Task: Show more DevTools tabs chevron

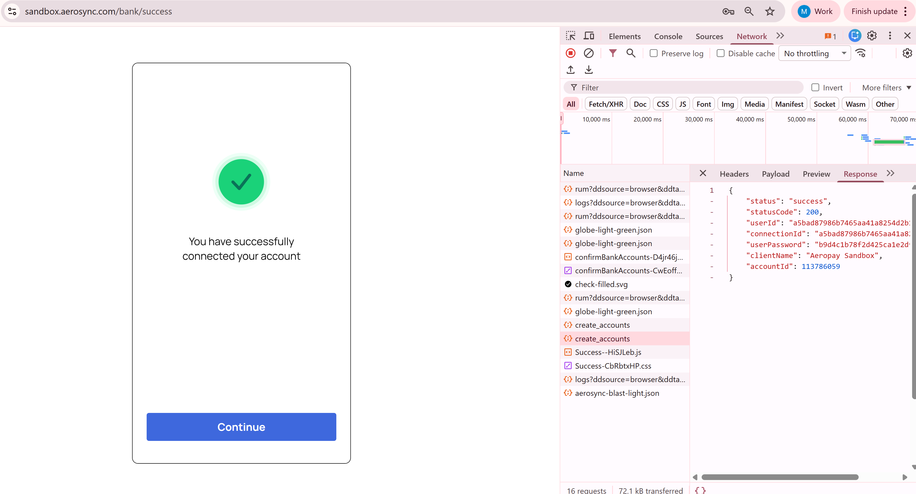Action: [x=780, y=36]
